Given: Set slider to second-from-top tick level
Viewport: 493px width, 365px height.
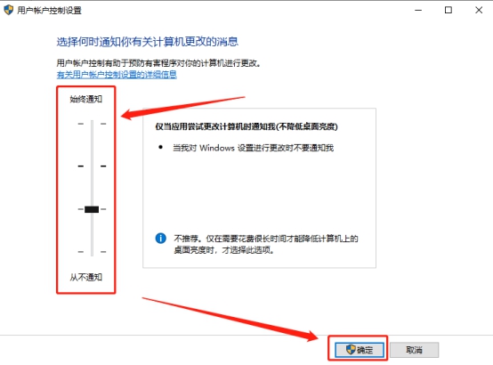Looking at the screenshot, I should tap(92, 166).
